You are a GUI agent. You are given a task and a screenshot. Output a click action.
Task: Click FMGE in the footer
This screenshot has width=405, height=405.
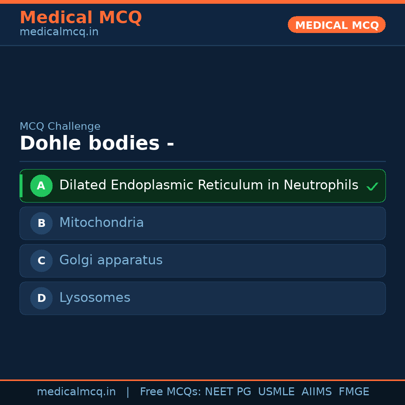[x=354, y=392]
